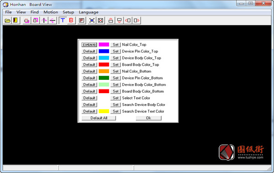Viewport: 274px width, 173px height.
Task: Open the Motion menu
Action: [x=51, y=12]
